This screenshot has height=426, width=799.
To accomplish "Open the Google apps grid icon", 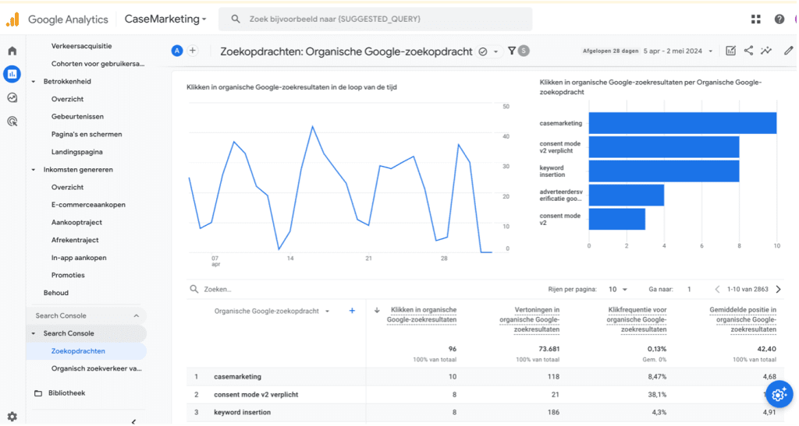I will [x=755, y=19].
